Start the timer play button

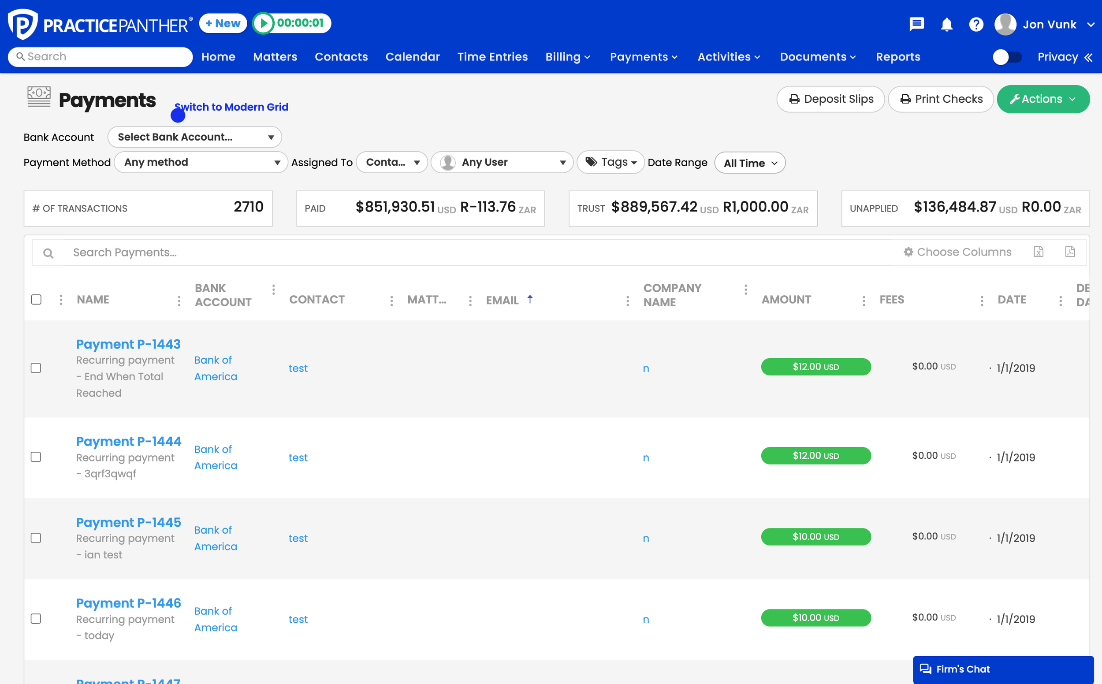(264, 23)
